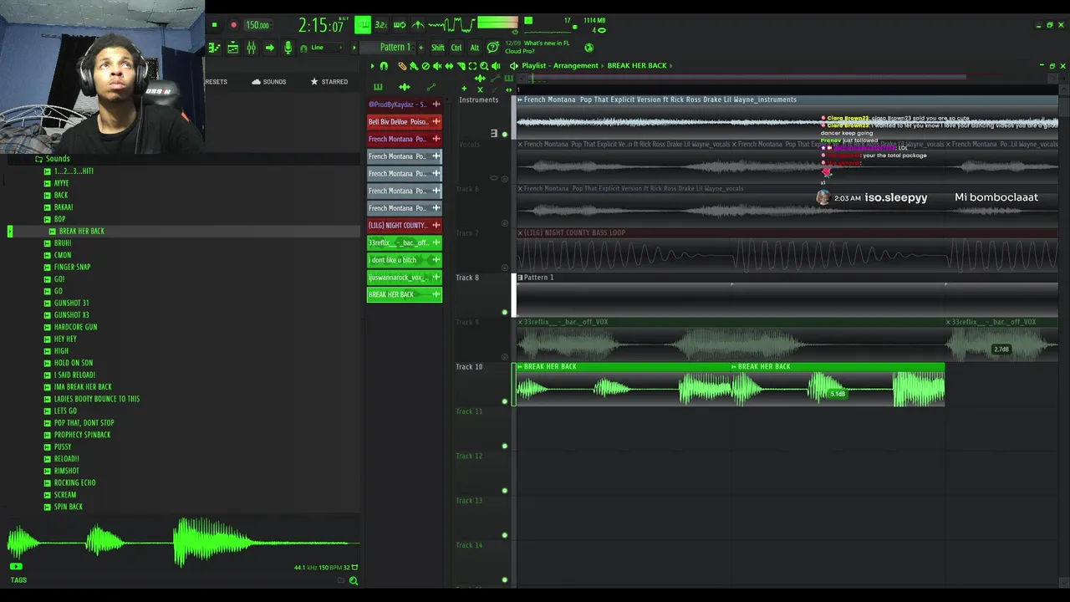Screen dimensions: 1070x602
Task: Open the Playlist view icon
Action: coord(214,48)
